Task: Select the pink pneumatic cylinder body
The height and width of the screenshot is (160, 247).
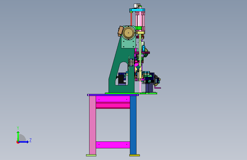Action: 140,21
